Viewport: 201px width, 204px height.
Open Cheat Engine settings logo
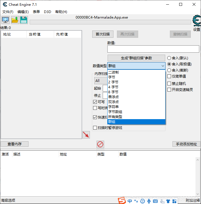point(196,21)
